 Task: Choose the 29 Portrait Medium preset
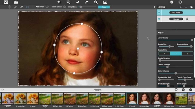click(157, 99)
